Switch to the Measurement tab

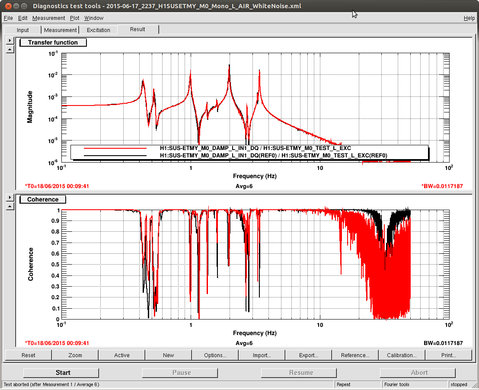60,30
